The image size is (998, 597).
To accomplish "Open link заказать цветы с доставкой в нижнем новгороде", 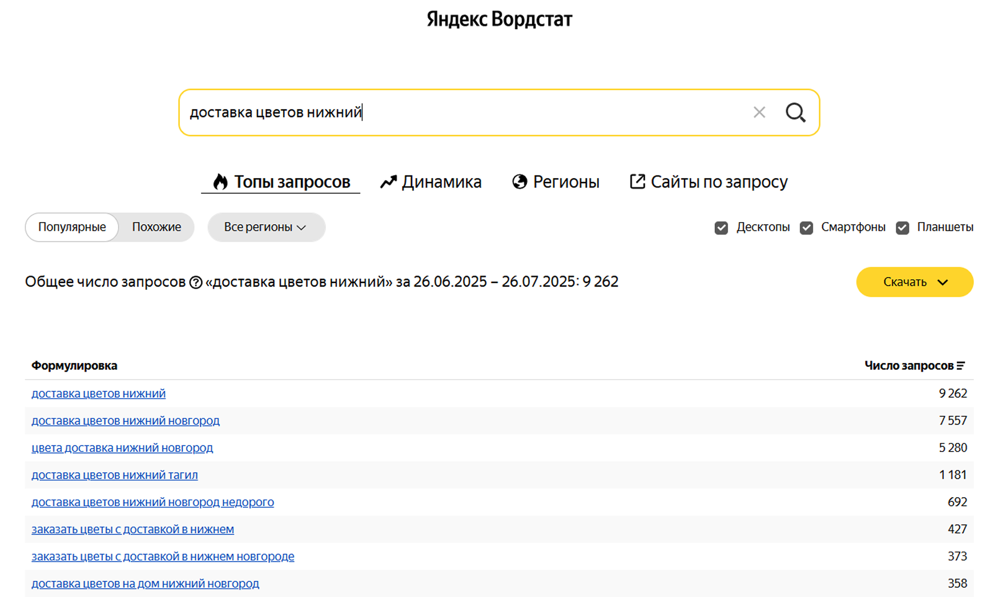I will pyautogui.click(x=163, y=557).
